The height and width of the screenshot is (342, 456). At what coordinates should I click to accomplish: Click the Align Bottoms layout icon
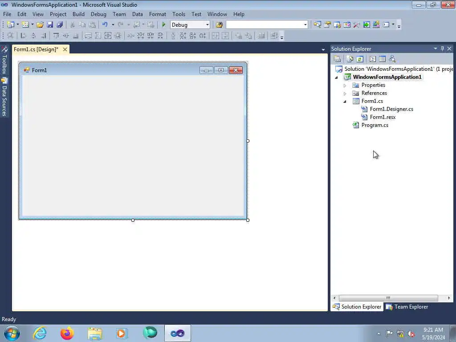(x=76, y=36)
